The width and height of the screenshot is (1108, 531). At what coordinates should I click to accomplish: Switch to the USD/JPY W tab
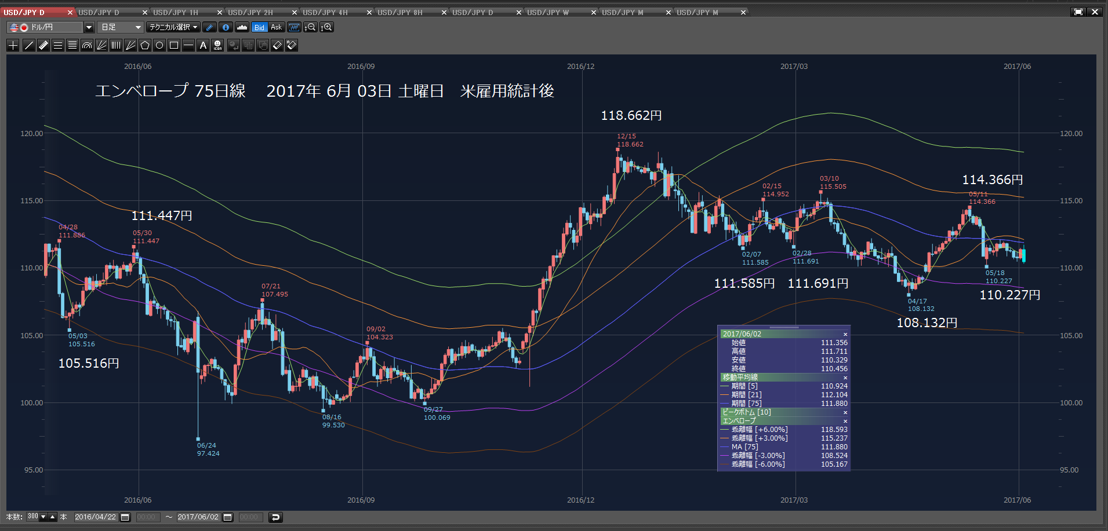(548, 12)
